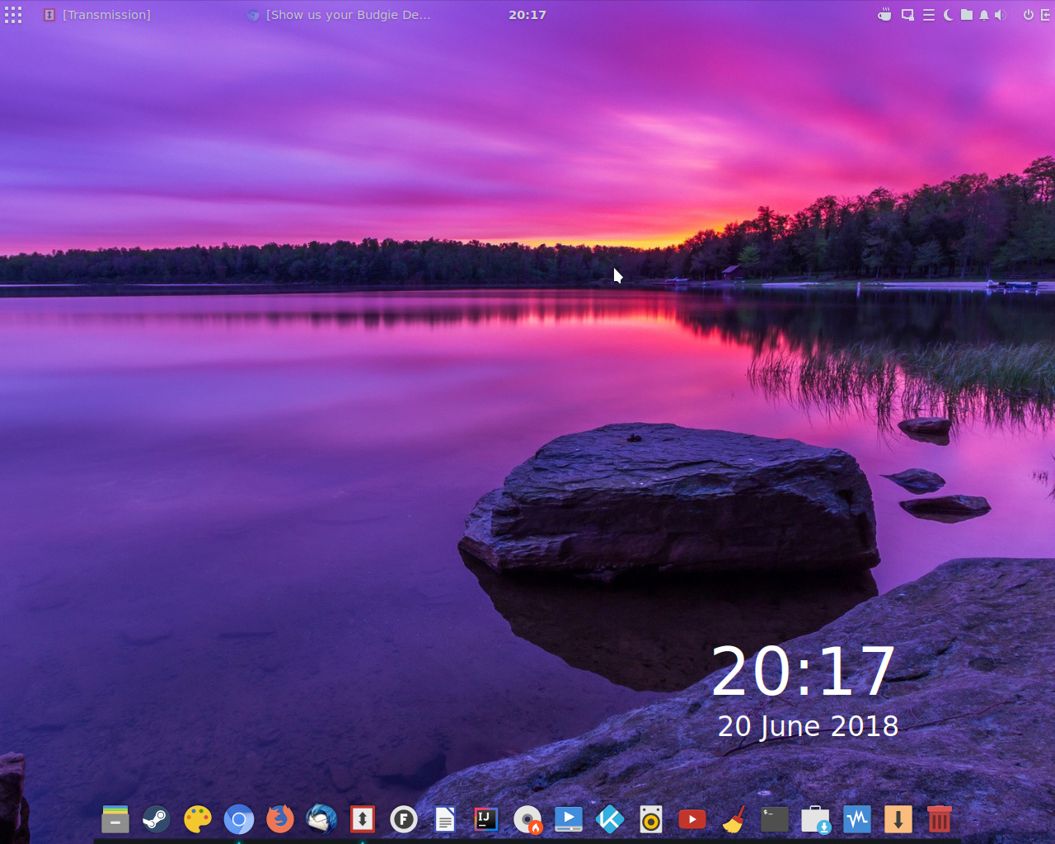Launch IntelliJ IDEA from the dock
Screen dimensions: 1055x844
coord(486,819)
